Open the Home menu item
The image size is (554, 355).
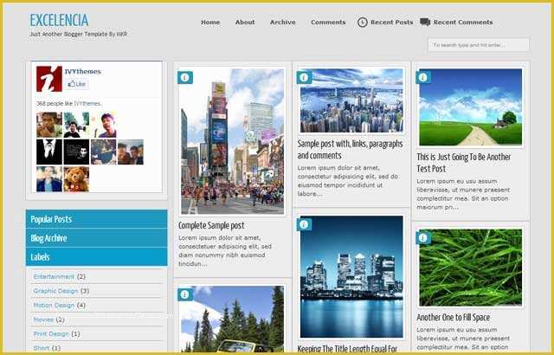point(210,23)
